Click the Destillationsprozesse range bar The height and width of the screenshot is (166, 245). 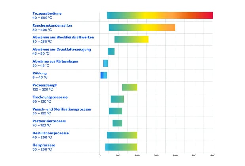(122, 135)
